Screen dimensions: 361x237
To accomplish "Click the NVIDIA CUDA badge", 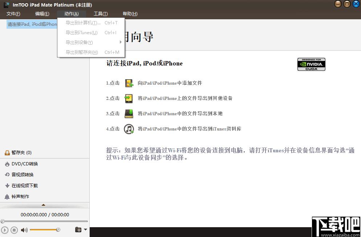I will 311,64.
